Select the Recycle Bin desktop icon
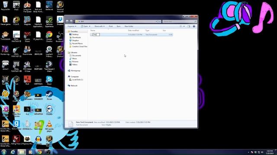This screenshot has width=277, height=155. point(6,6)
